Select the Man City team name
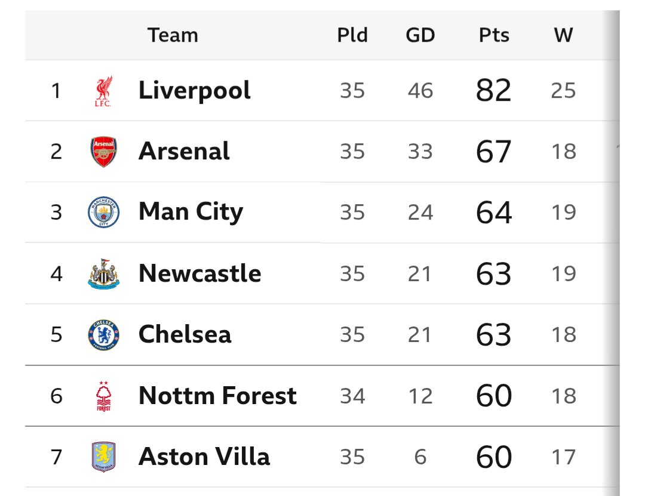 pyautogui.click(x=191, y=212)
